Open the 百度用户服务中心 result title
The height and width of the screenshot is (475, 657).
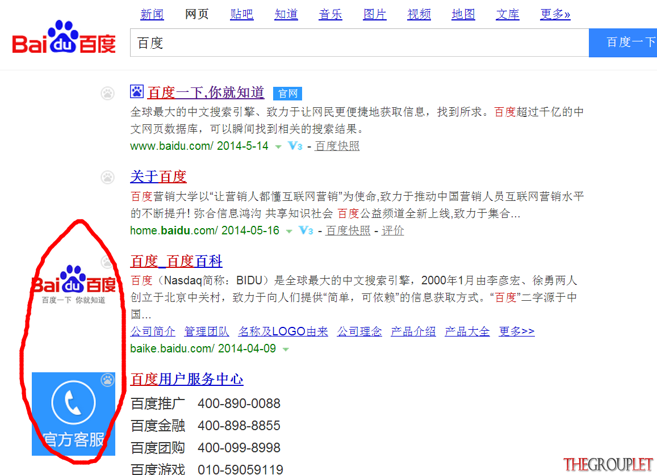pyautogui.click(x=187, y=379)
